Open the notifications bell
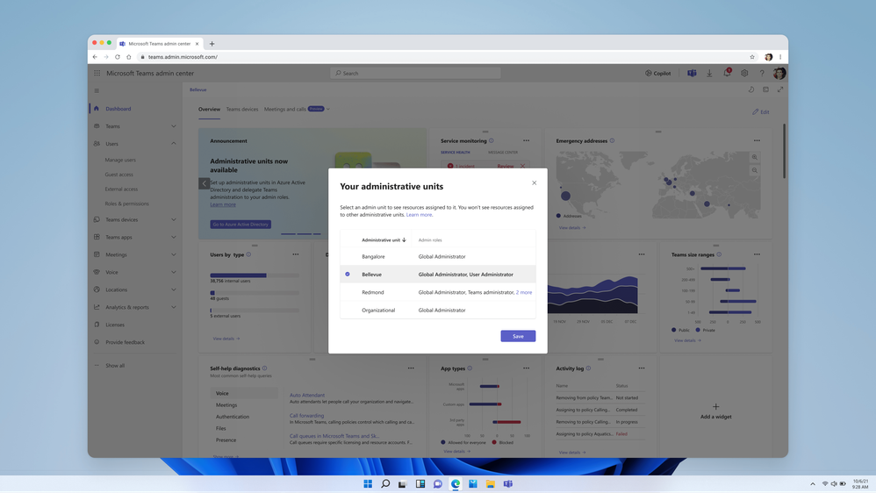Image resolution: width=876 pixels, height=493 pixels. coord(727,73)
